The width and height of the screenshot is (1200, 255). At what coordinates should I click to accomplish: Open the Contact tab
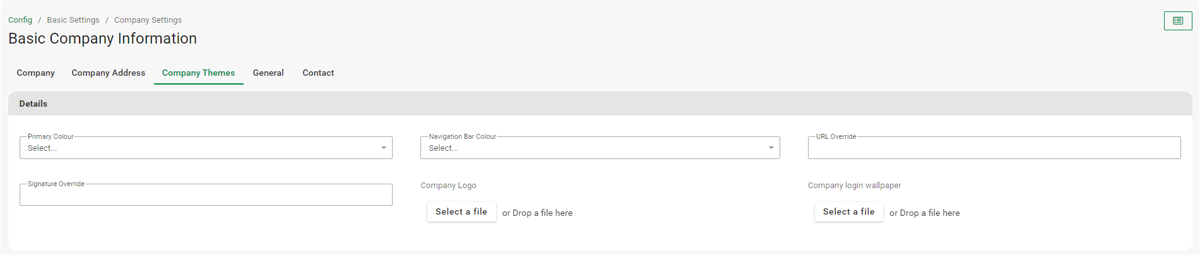click(x=318, y=73)
